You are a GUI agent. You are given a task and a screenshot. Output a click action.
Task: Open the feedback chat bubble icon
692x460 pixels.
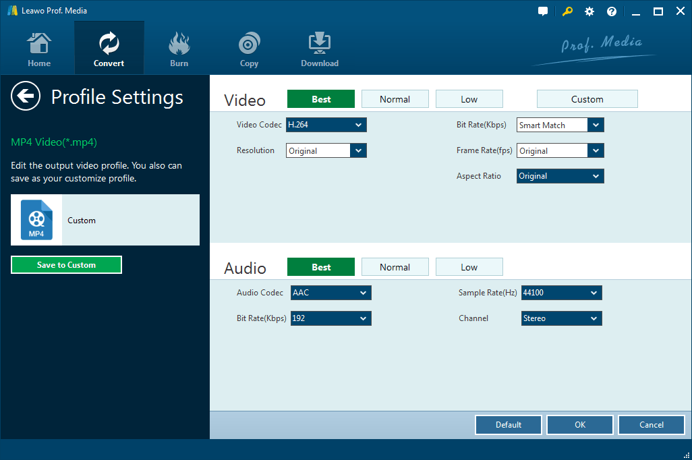(543, 11)
